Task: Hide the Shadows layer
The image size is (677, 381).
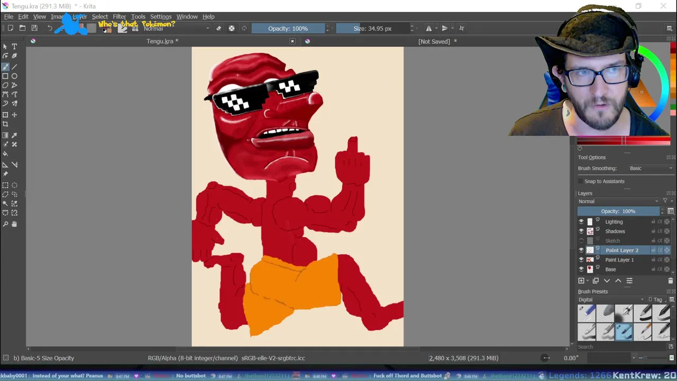Action: 581,231
